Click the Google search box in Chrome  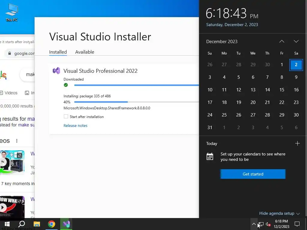pyautogui.click(x=27, y=75)
